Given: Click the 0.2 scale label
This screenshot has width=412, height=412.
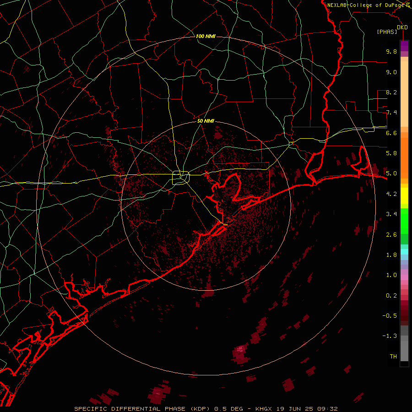Looking at the screenshot, I should 391,296.
